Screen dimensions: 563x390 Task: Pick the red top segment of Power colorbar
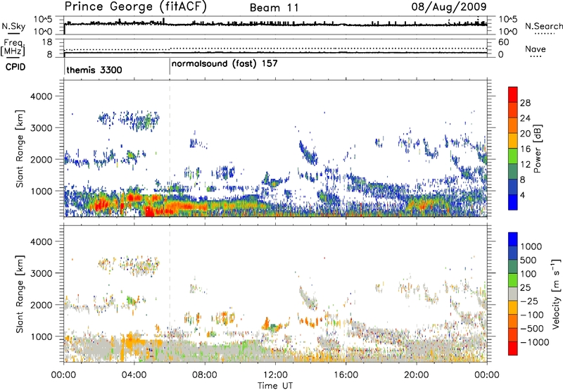513,94
